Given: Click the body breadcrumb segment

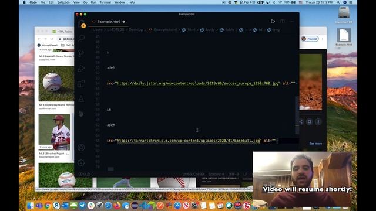Looking at the screenshot, I should coord(210,30).
